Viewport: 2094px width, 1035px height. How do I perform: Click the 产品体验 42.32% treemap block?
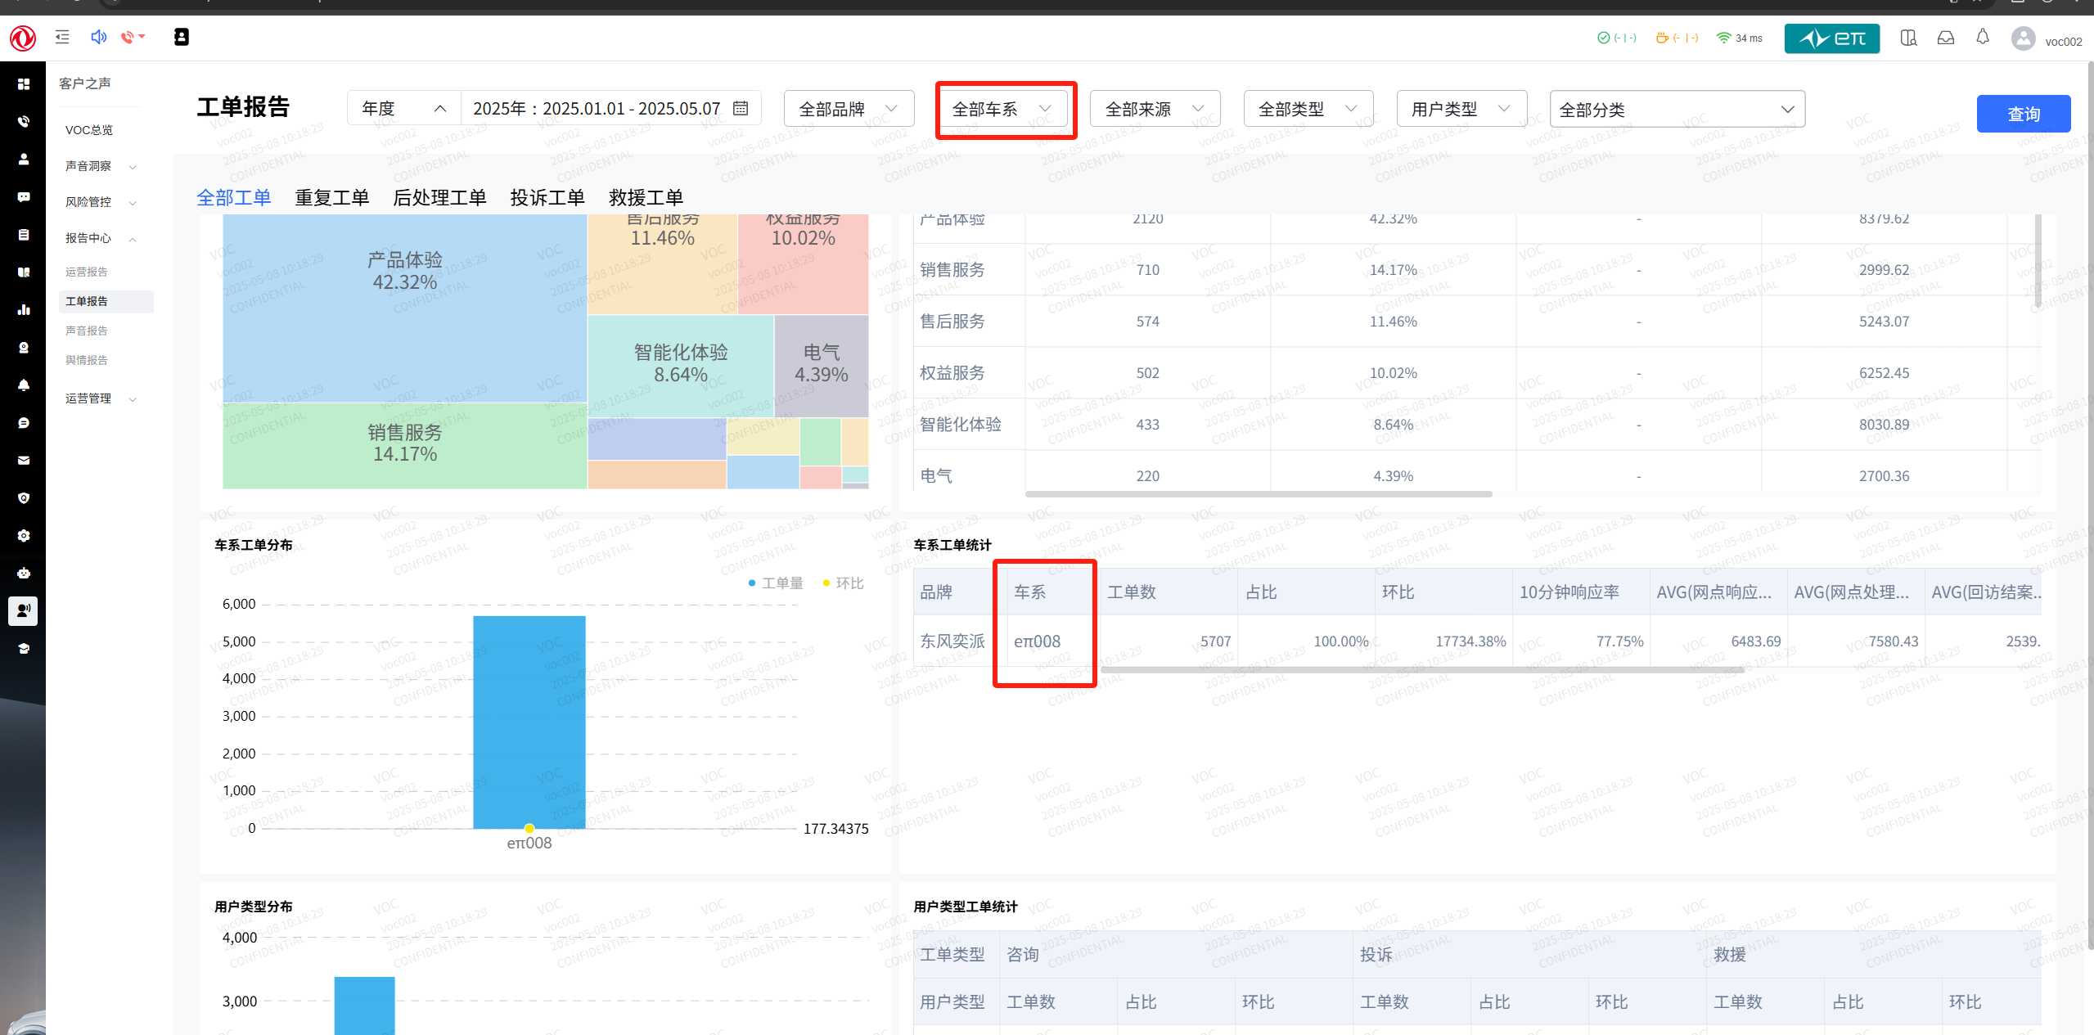click(x=405, y=308)
